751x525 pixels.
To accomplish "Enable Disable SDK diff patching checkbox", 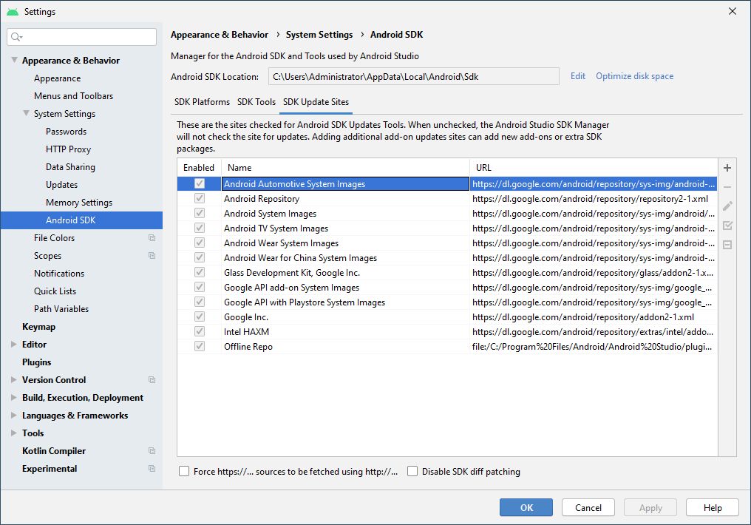I will tap(412, 471).
